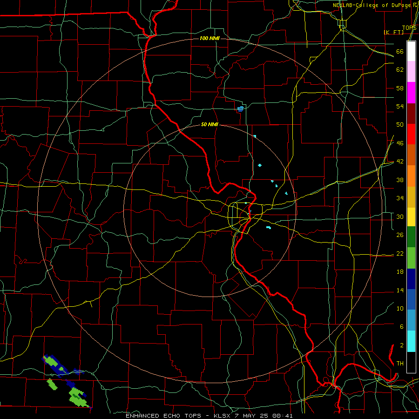Image resolution: width=419 pixels, height=419 pixels.
Task: Click the 'ENHANCED ECHO TOPS' caption text
Action: tap(163, 416)
